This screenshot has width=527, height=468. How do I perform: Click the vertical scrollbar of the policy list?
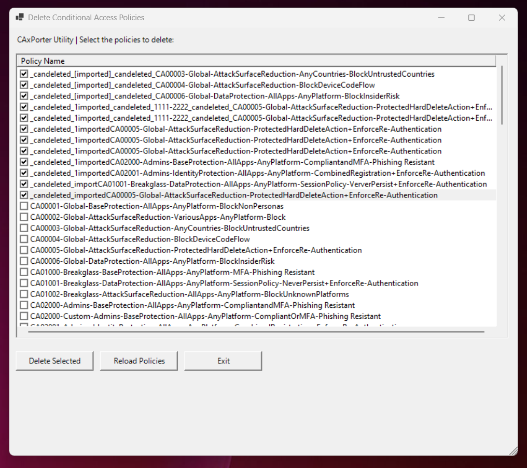click(x=502, y=96)
